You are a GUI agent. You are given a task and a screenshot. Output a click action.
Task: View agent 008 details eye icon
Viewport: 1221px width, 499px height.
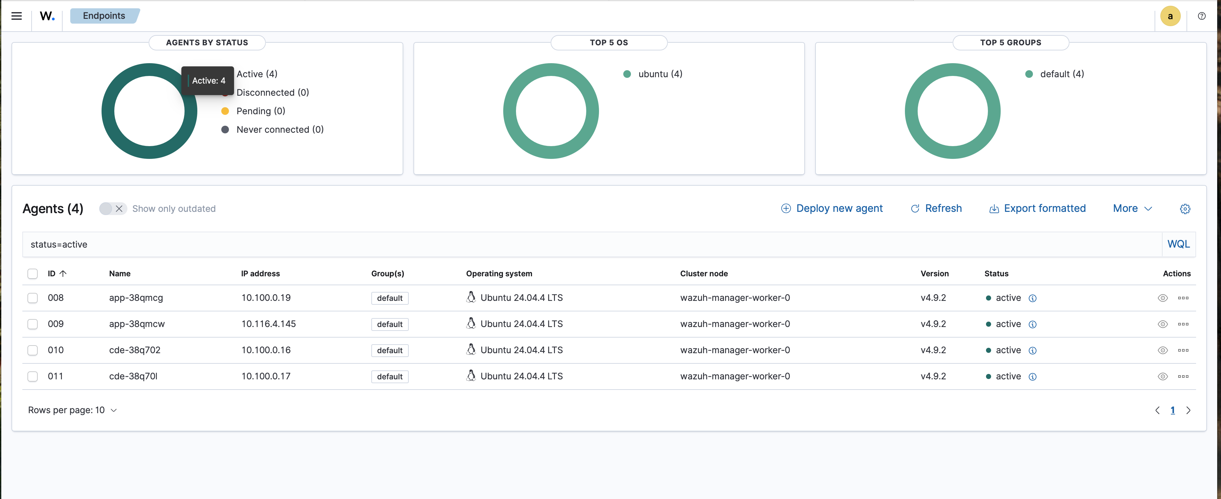(1162, 298)
